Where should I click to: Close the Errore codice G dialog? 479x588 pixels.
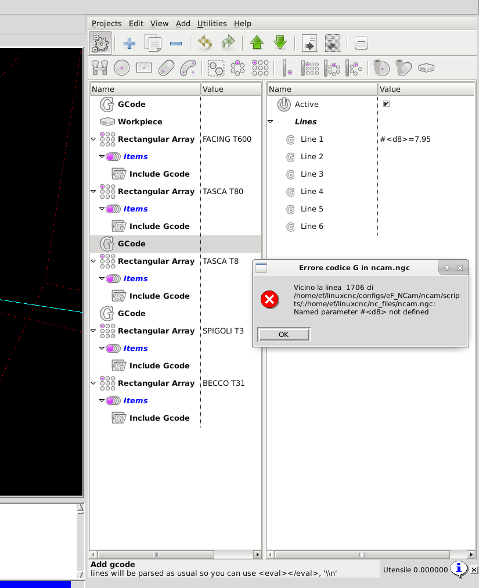coord(460,268)
